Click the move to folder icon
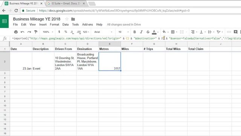241x136 pixels. click(x=73, y=19)
